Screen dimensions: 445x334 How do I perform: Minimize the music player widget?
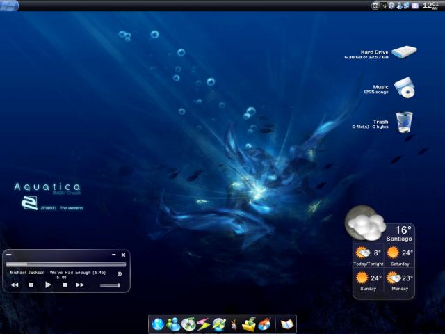tap(114, 255)
